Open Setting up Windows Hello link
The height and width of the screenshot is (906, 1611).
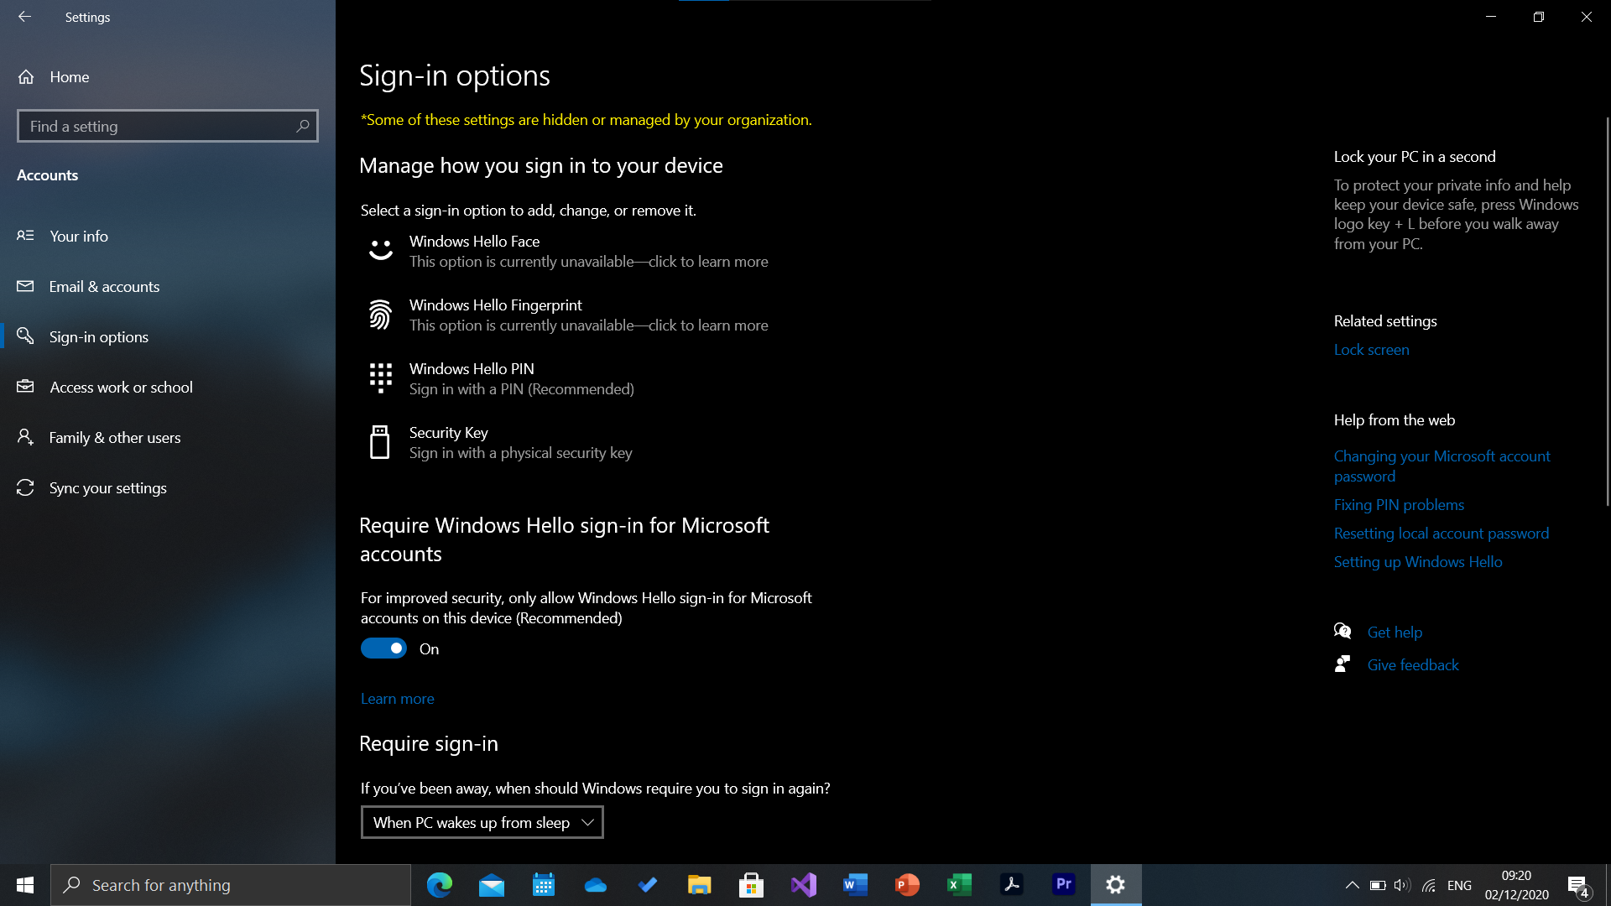(x=1418, y=561)
